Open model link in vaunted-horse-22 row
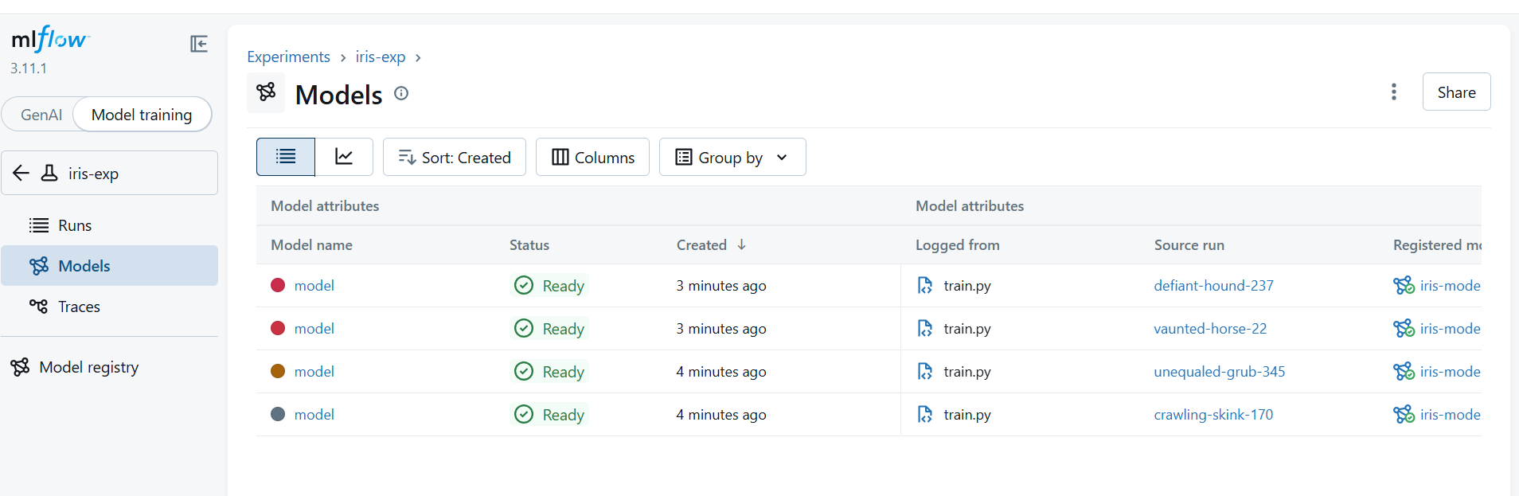1519x496 pixels. tap(314, 328)
